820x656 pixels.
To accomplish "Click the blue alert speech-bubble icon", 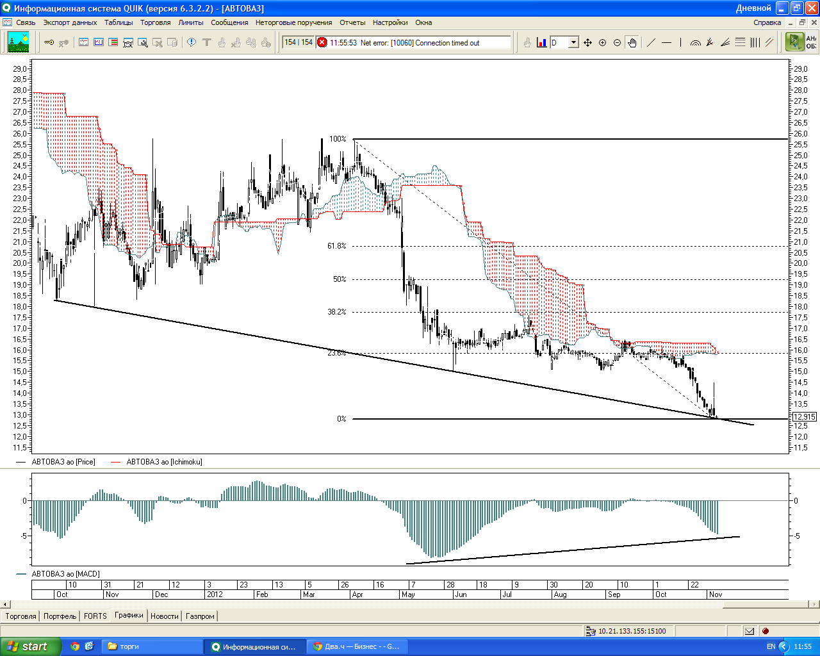I will point(192,43).
